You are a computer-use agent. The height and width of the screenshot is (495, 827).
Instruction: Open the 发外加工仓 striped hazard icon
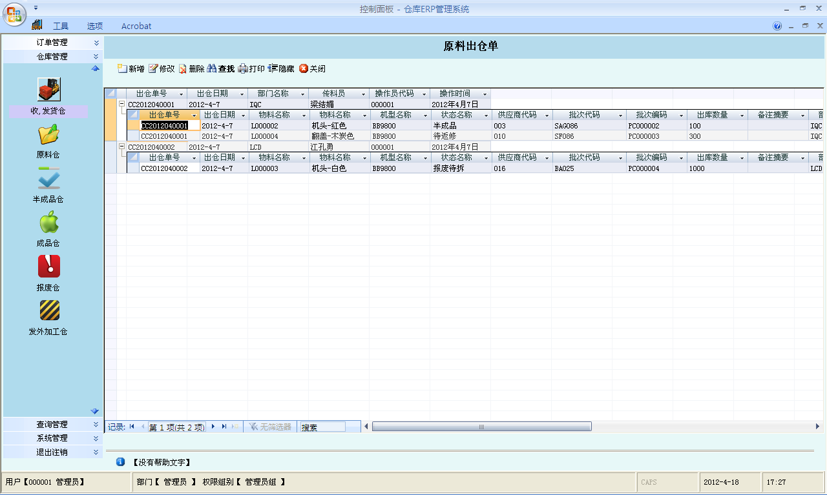(49, 310)
